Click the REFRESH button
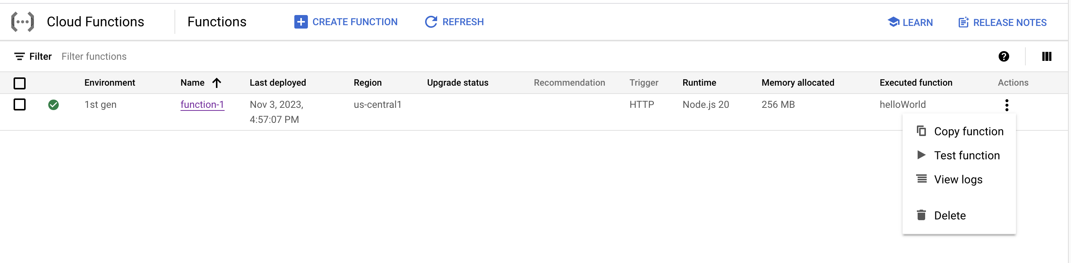The height and width of the screenshot is (263, 1071). (454, 21)
